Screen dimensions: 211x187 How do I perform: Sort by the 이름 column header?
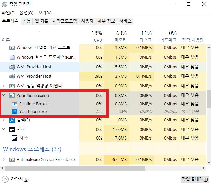click(x=40, y=37)
